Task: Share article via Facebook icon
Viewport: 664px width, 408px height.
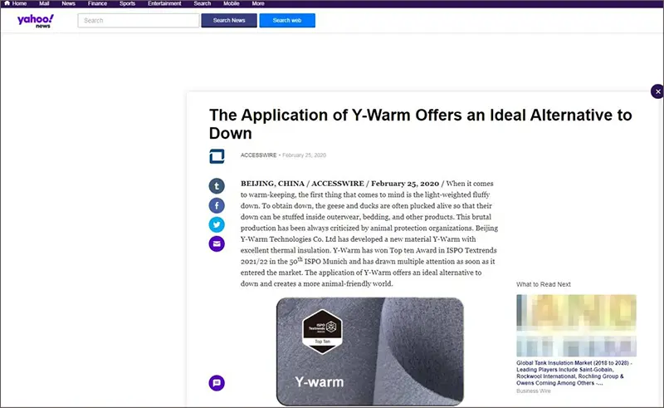Action: 217,205
